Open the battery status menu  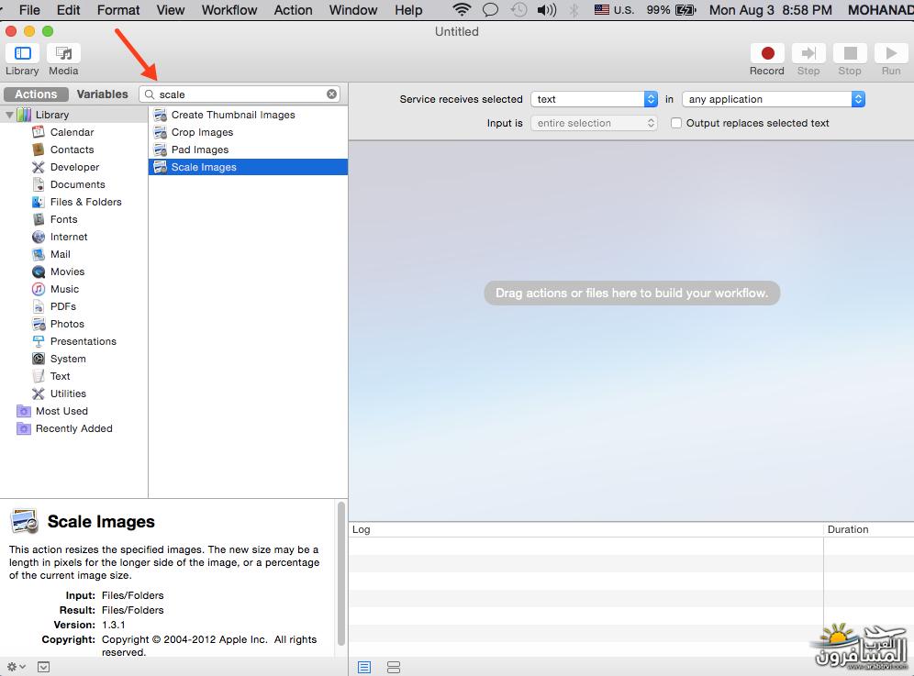[672, 10]
